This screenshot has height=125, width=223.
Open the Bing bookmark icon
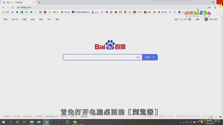pyautogui.click(x=22, y=12)
